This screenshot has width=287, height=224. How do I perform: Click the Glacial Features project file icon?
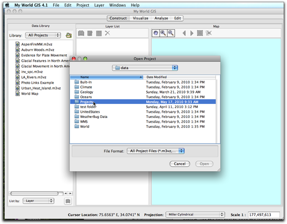18,61
